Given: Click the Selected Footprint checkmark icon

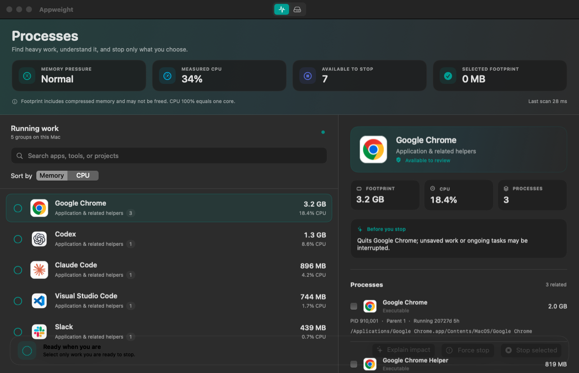Looking at the screenshot, I should 448,76.
